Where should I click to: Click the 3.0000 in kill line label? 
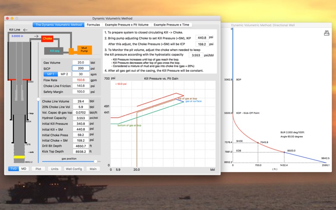17,36
